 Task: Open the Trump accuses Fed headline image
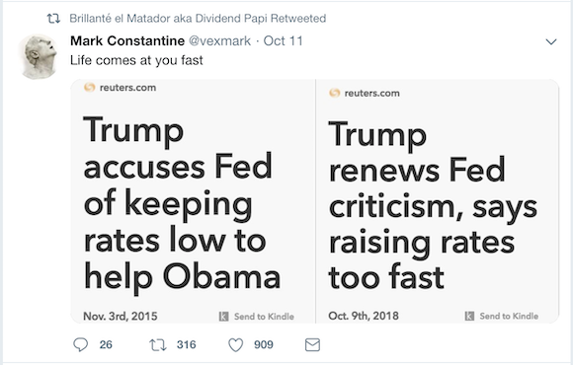(x=194, y=201)
